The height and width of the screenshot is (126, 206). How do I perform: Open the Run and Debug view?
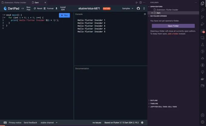coord(202,24)
